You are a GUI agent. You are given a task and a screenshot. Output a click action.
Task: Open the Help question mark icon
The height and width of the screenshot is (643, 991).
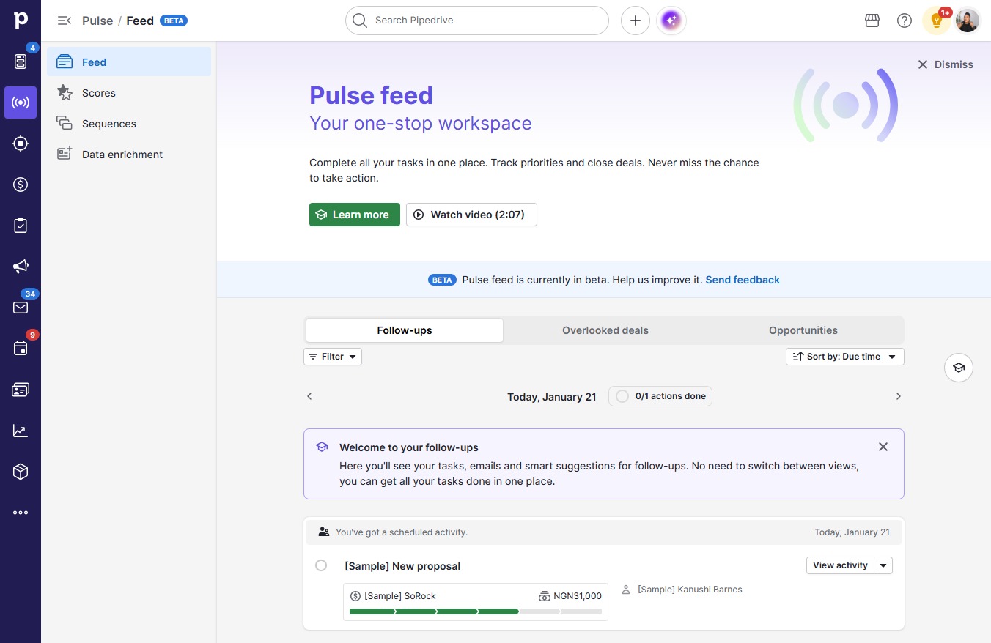coord(905,21)
